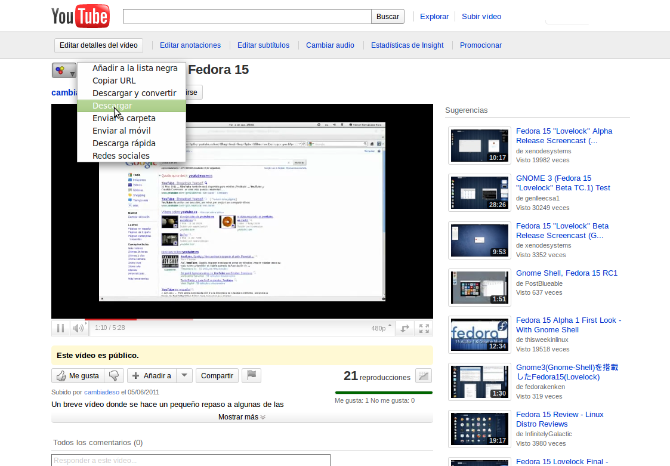Screen dimensions: 670x466
Task: Show video statistics chart icon
Action: pyautogui.click(x=424, y=376)
